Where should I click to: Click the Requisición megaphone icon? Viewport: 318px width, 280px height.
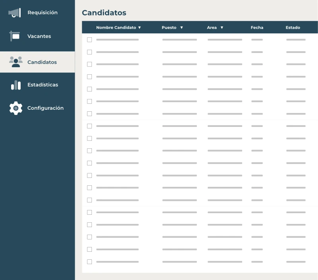pos(15,13)
